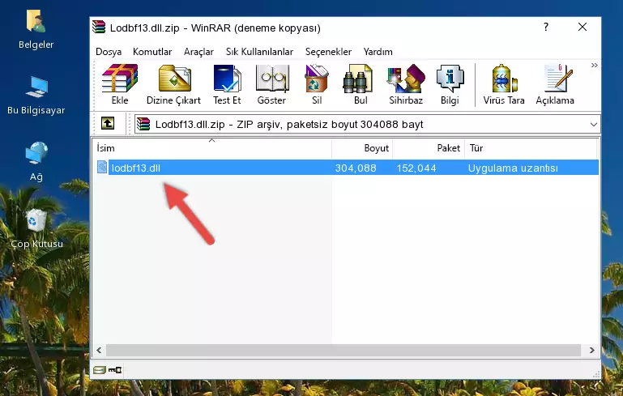623x396 pixels.
Task: Open the Komutlar menu
Action: click(152, 52)
